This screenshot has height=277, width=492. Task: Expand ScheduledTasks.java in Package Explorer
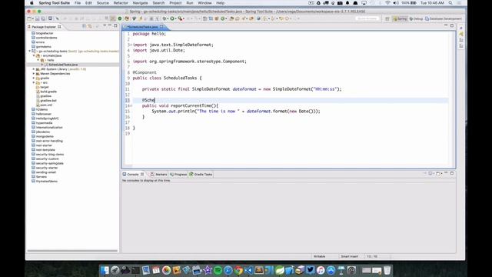(42, 65)
